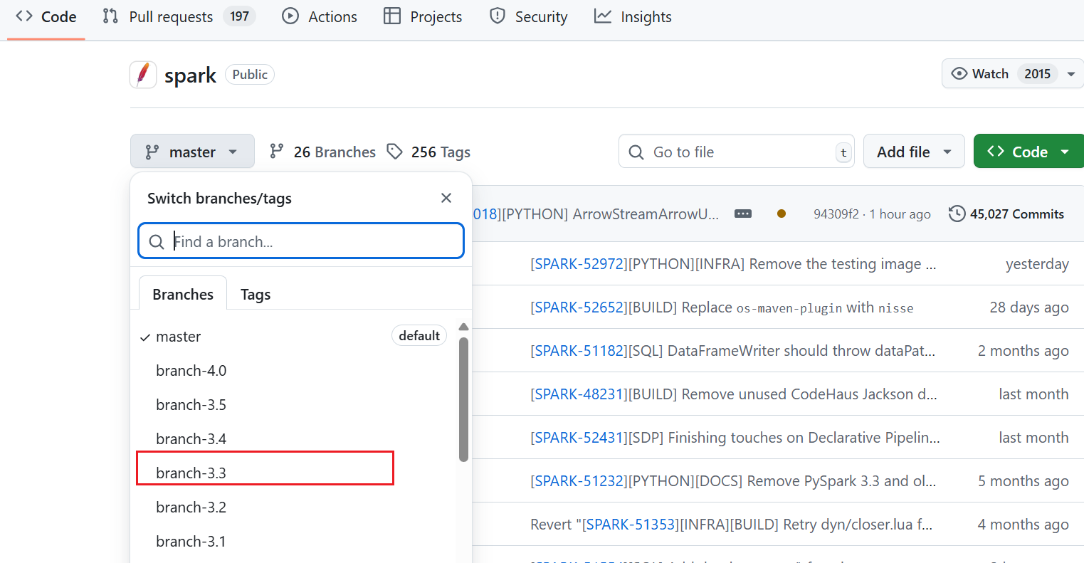View the Insights tab
Viewport: 1084px width, 563px height.
[633, 16]
